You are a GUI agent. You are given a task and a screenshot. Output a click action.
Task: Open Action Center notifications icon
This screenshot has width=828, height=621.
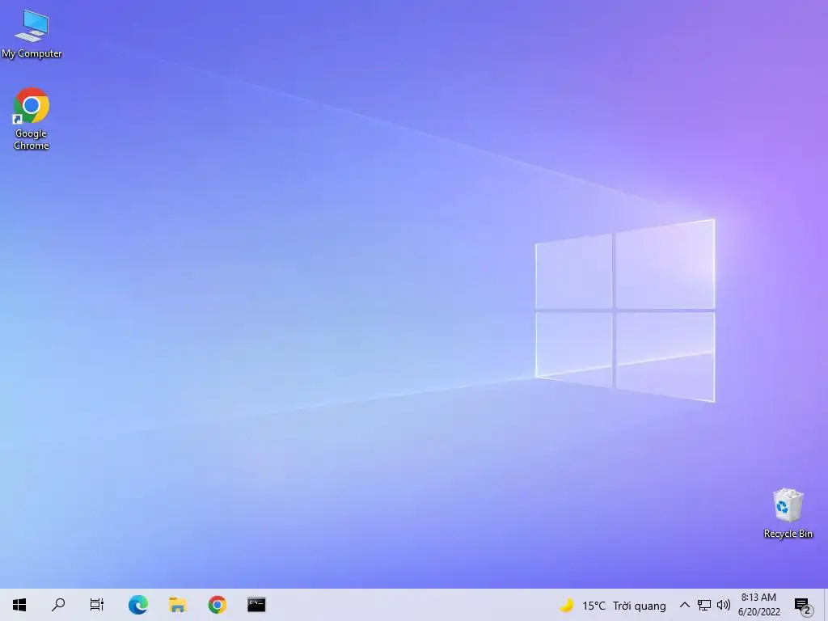tap(803, 605)
